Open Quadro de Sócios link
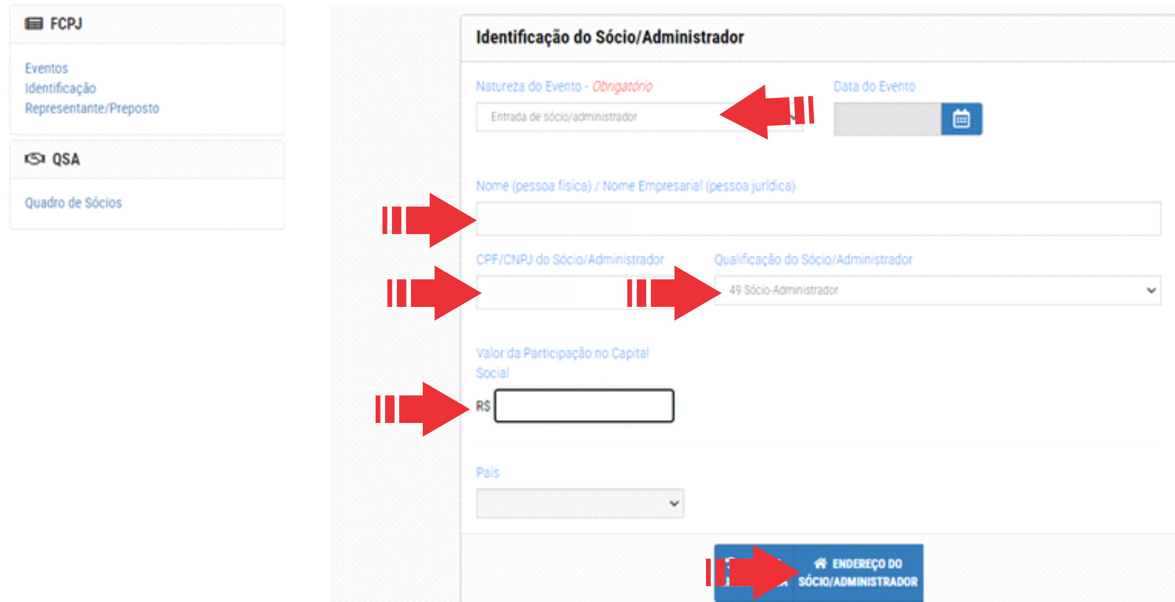Viewport: 1175px width, 602px height. coord(73,203)
